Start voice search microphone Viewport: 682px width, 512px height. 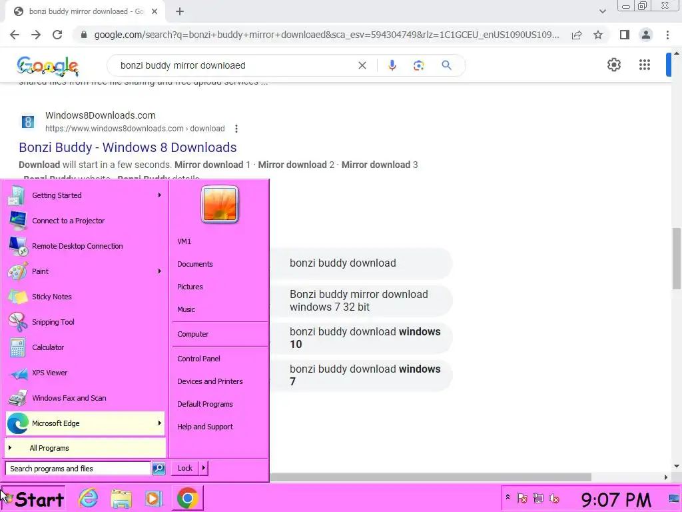(x=392, y=65)
